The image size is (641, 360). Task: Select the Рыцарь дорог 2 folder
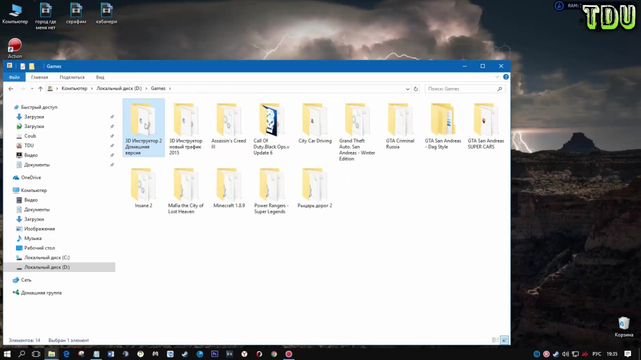tap(315, 188)
